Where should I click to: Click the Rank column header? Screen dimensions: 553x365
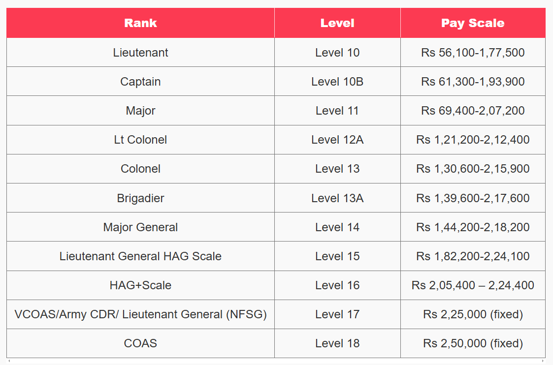point(140,23)
